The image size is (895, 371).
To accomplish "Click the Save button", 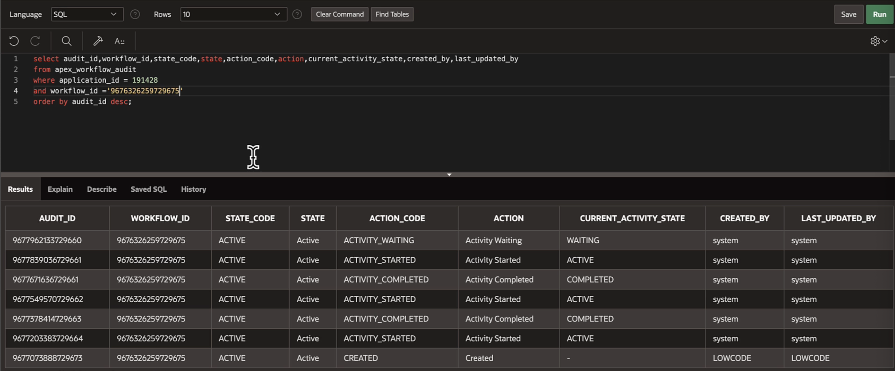I will pos(848,14).
